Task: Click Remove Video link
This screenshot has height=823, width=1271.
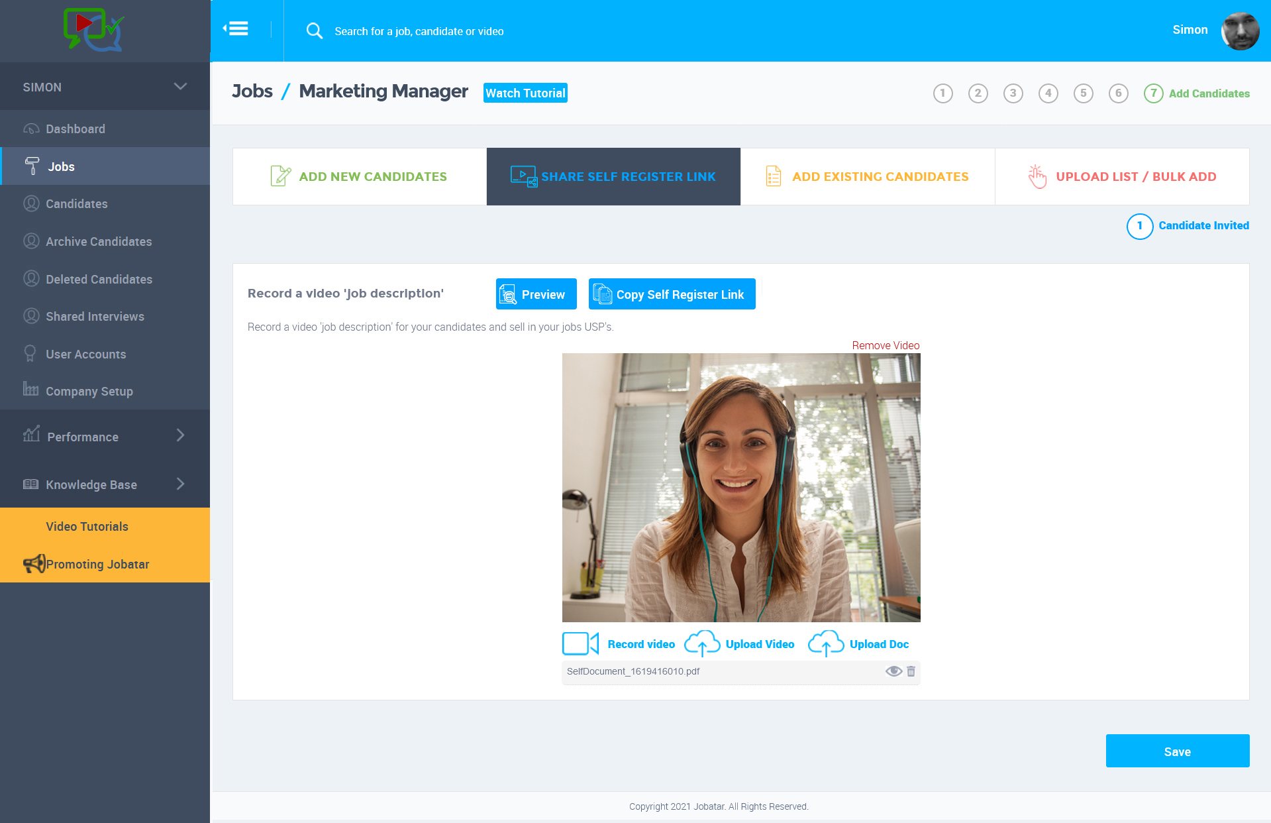Action: 886,345
